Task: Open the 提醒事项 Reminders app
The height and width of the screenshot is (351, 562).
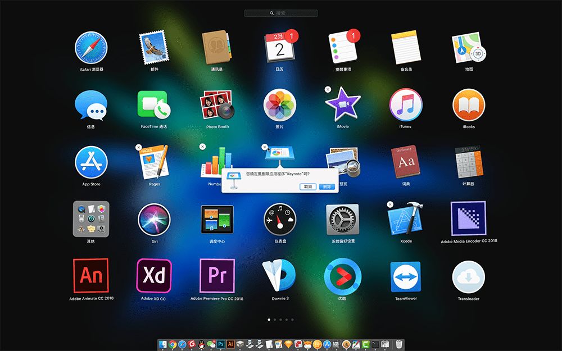Action: (x=343, y=47)
